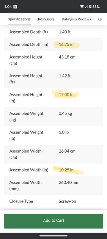Select the partially visible tab after Ratings & Reviews
This screenshot has height=239, width=107.
(x=100, y=19)
